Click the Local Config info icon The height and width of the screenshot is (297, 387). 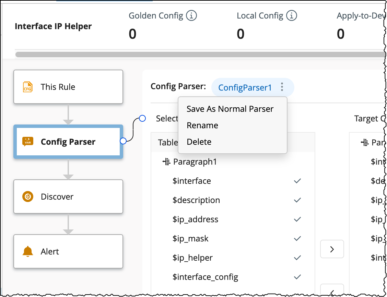point(292,15)
